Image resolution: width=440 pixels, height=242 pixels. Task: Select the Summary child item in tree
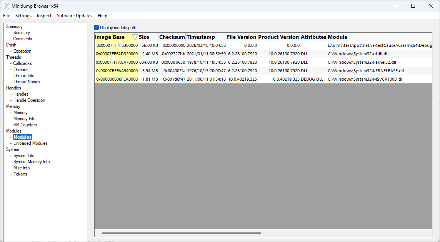tap(22, 33)
